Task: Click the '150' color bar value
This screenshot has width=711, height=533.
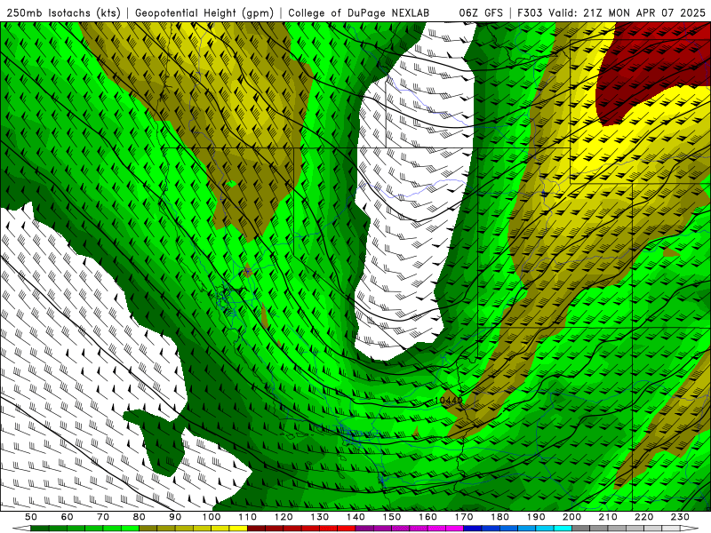Action: [392, 517]
